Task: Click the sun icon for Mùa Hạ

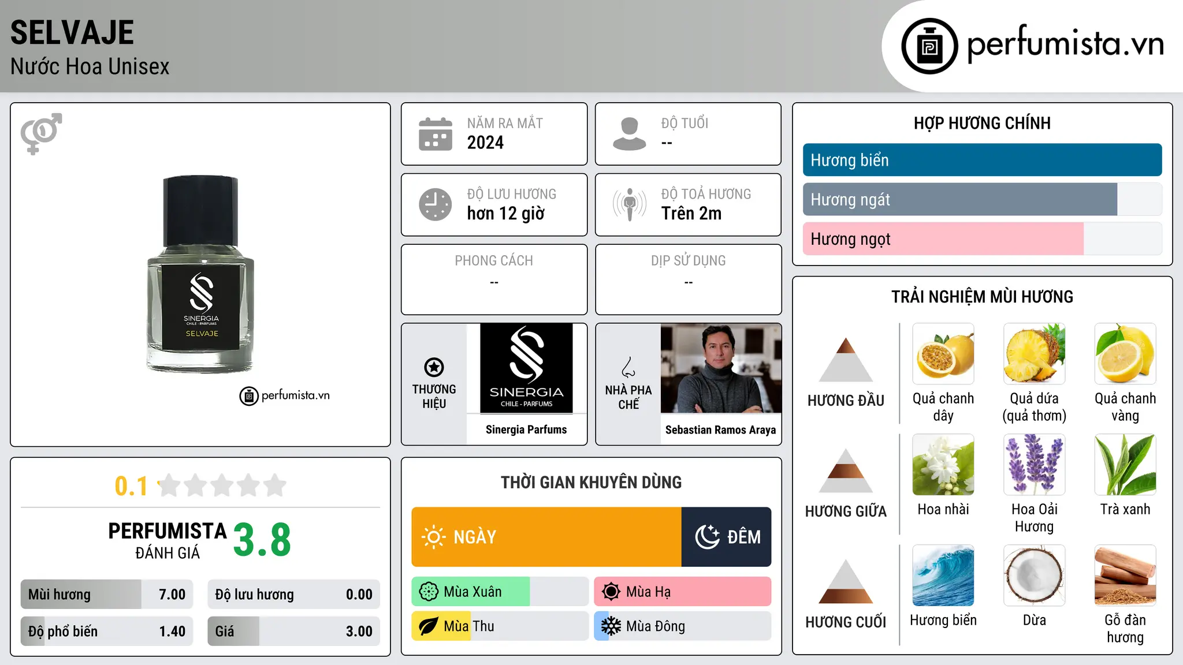Action: tap(611, 592)
